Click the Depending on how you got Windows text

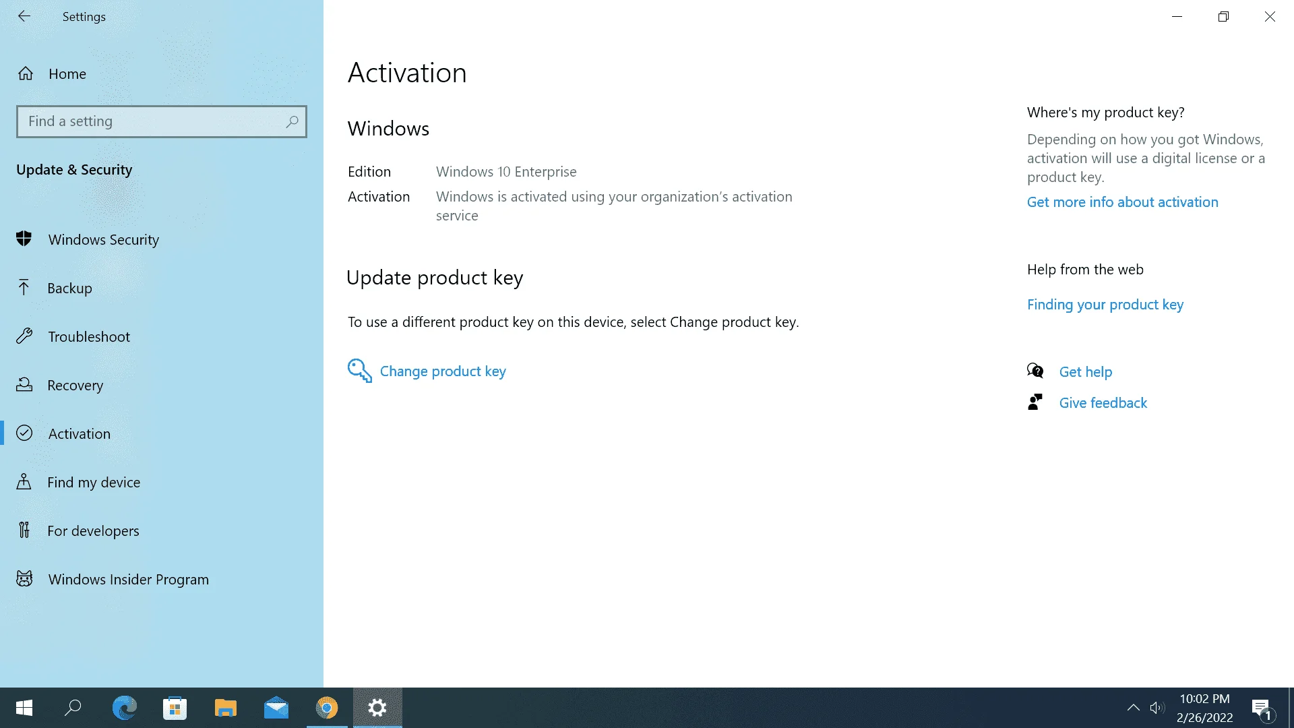coord(1146,158)
